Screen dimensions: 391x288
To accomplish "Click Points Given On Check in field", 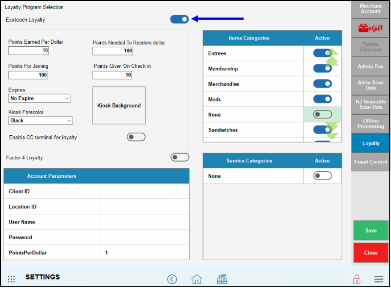I will [112, 75].
